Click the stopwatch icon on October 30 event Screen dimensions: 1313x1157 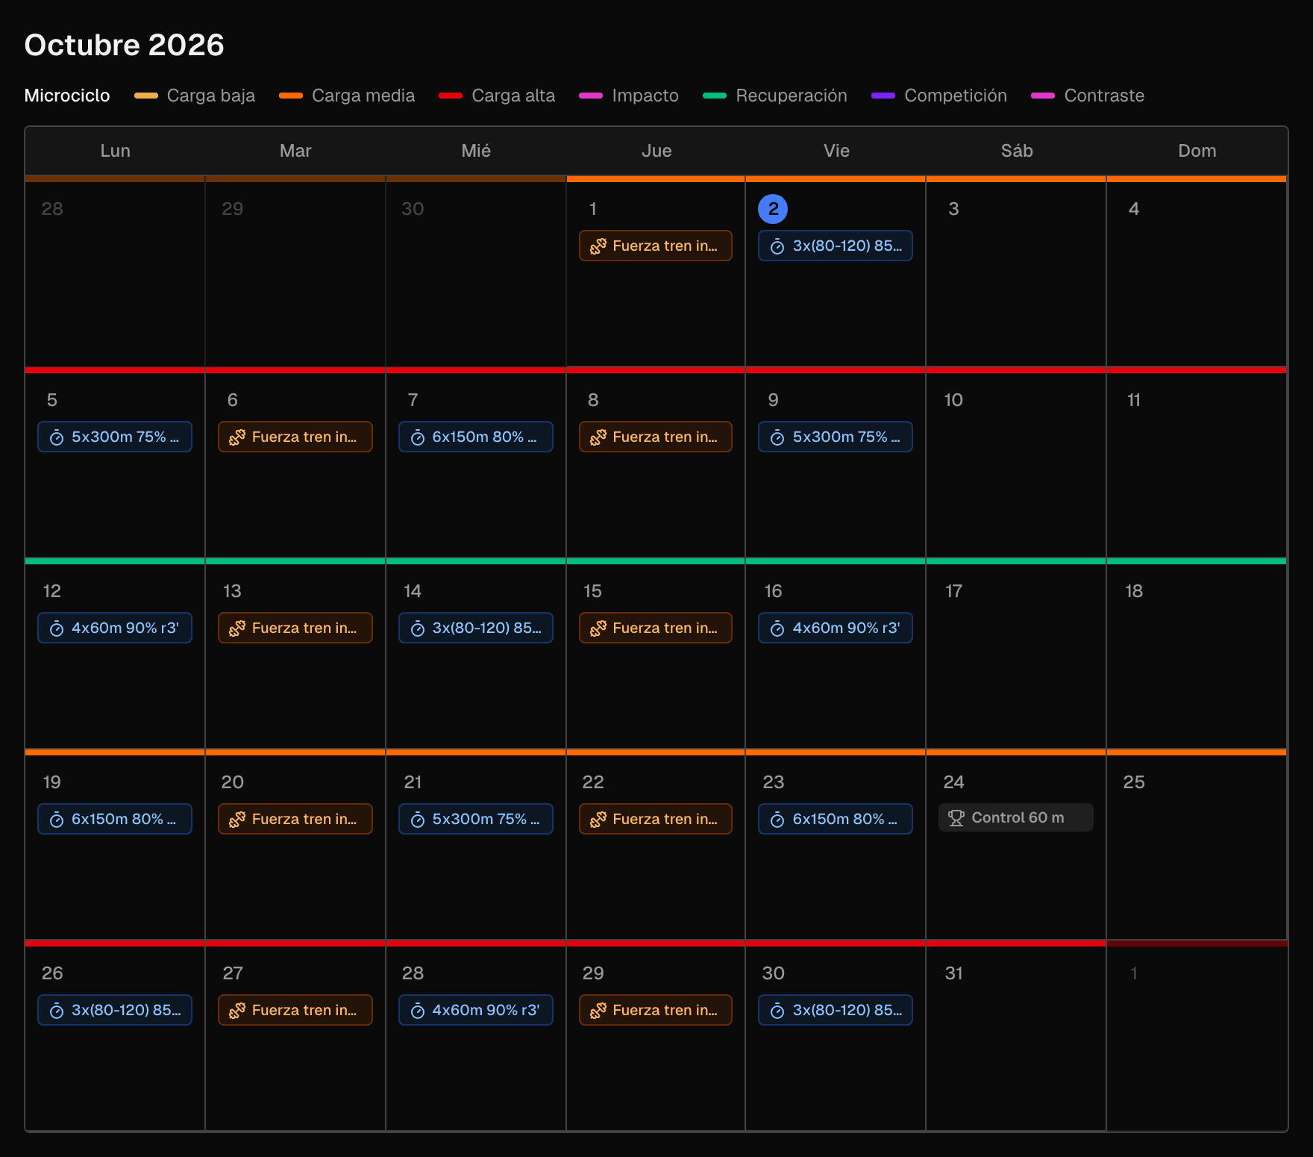point(777,1011)
